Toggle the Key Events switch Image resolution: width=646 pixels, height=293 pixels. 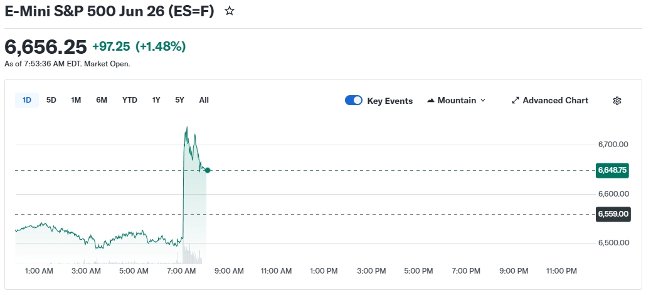[354, 101]
